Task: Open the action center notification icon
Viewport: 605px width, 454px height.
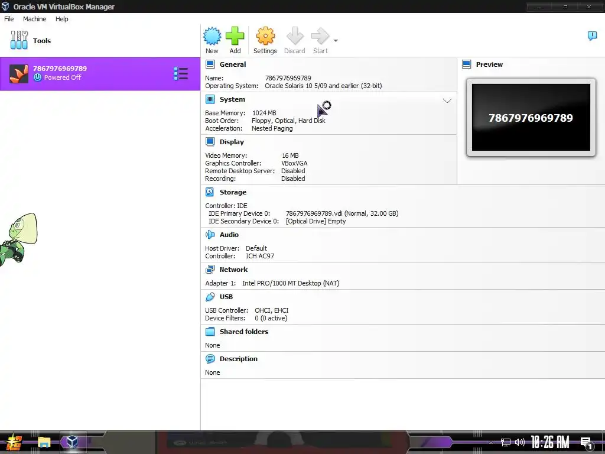Action: pyautogui.click(x=587, y=442)
